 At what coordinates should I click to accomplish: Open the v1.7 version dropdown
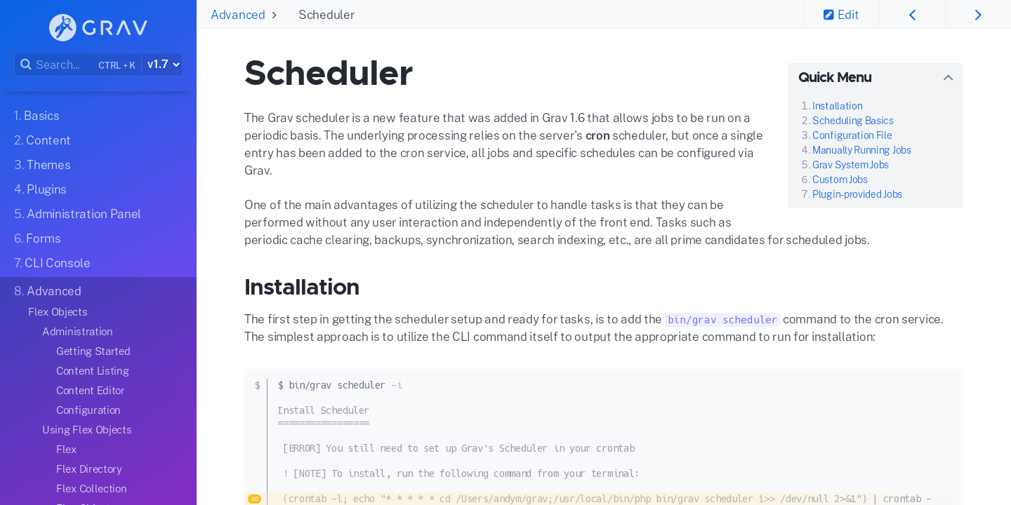click(x=162, y=65)
